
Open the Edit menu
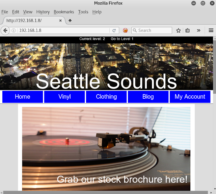(16, 12)
